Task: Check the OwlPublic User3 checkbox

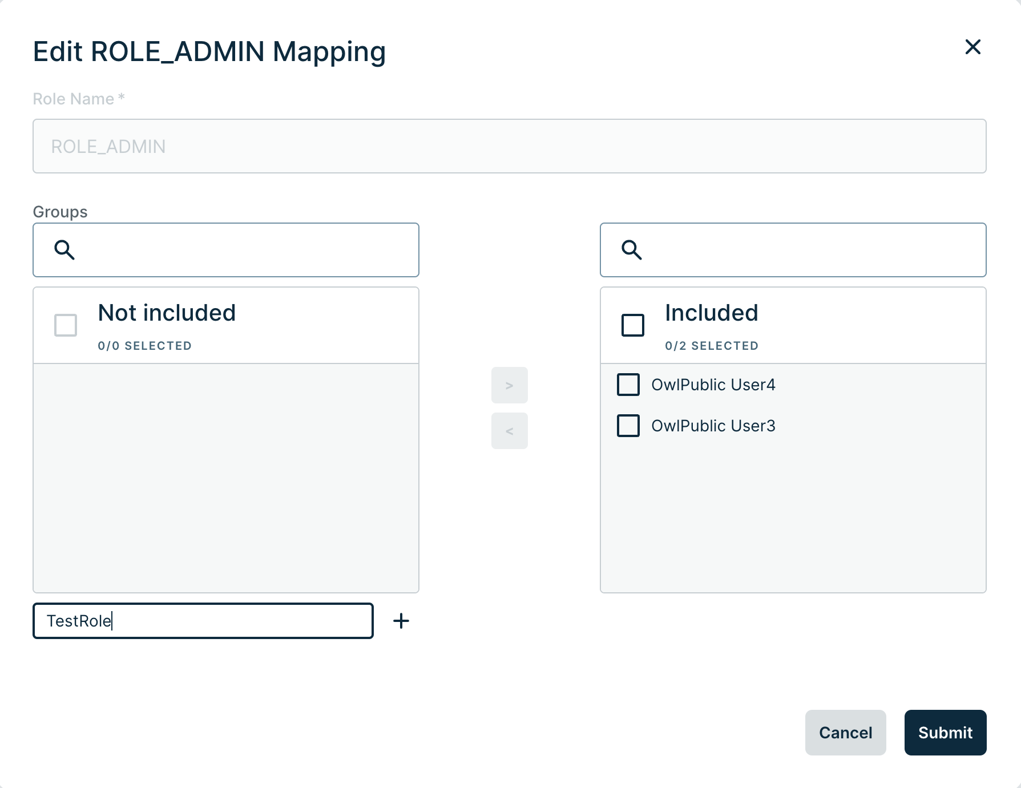Action: [x=628, y=426]
